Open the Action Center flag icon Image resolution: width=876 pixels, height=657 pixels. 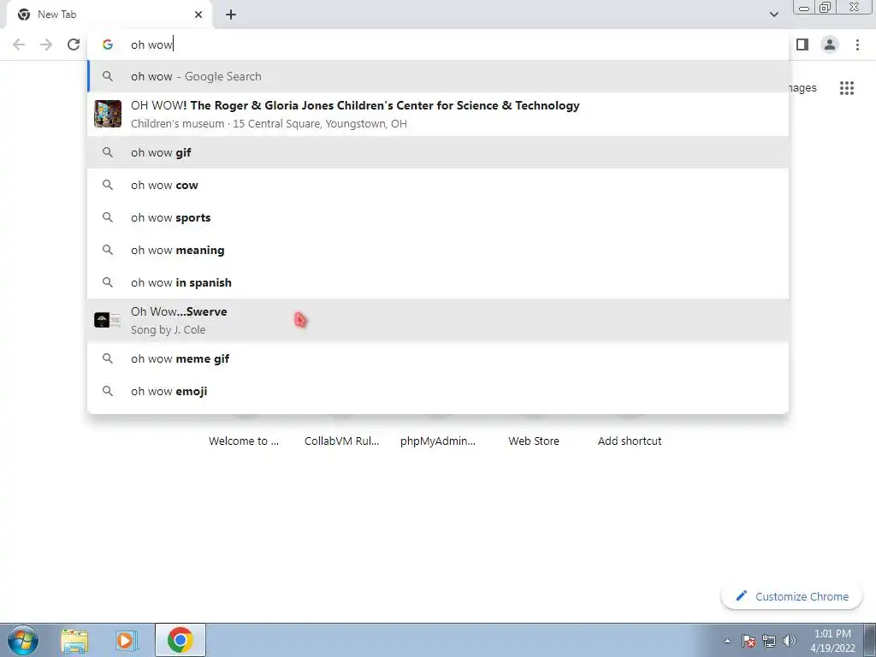point(749,641)
